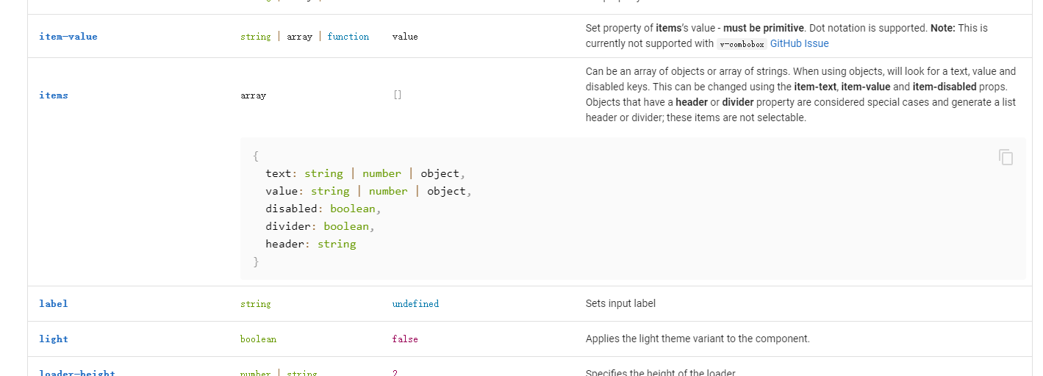Click the loader-height prop name anchor
Image resolution: width=1043 pixels, height=376 pixels.
pyautogui.click(x=77, y=373)
